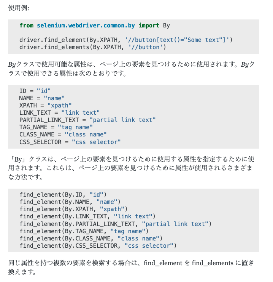Click the find_element(By.LINK_TEXT, "link text") line

tap(87, 216)
